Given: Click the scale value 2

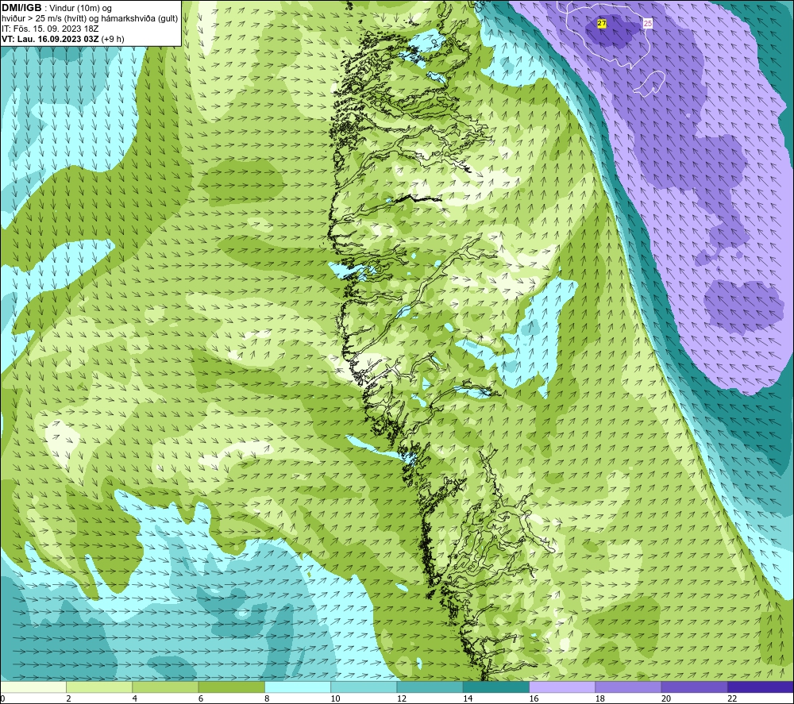Looking at the screenshot, I should click(x=68, y=698).
